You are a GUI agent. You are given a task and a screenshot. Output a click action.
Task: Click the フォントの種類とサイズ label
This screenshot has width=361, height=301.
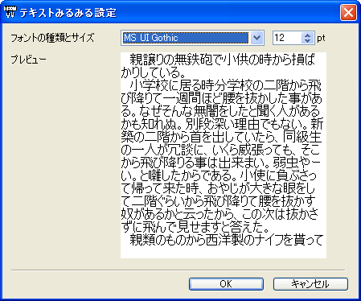[52, 38]
